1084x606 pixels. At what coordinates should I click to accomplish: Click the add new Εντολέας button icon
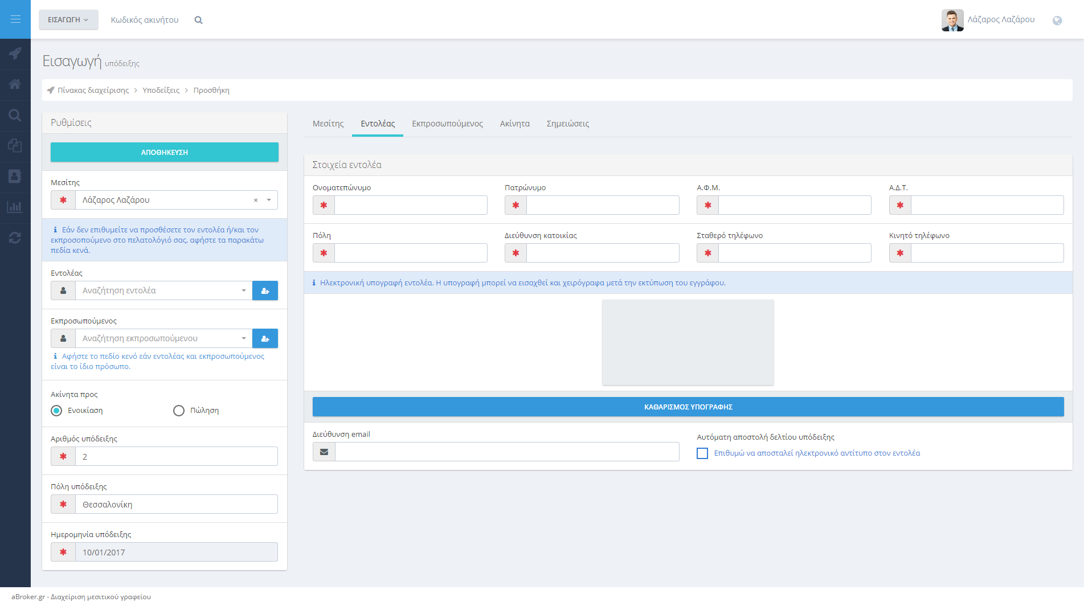pyautogui.click(x=265, y=290)
